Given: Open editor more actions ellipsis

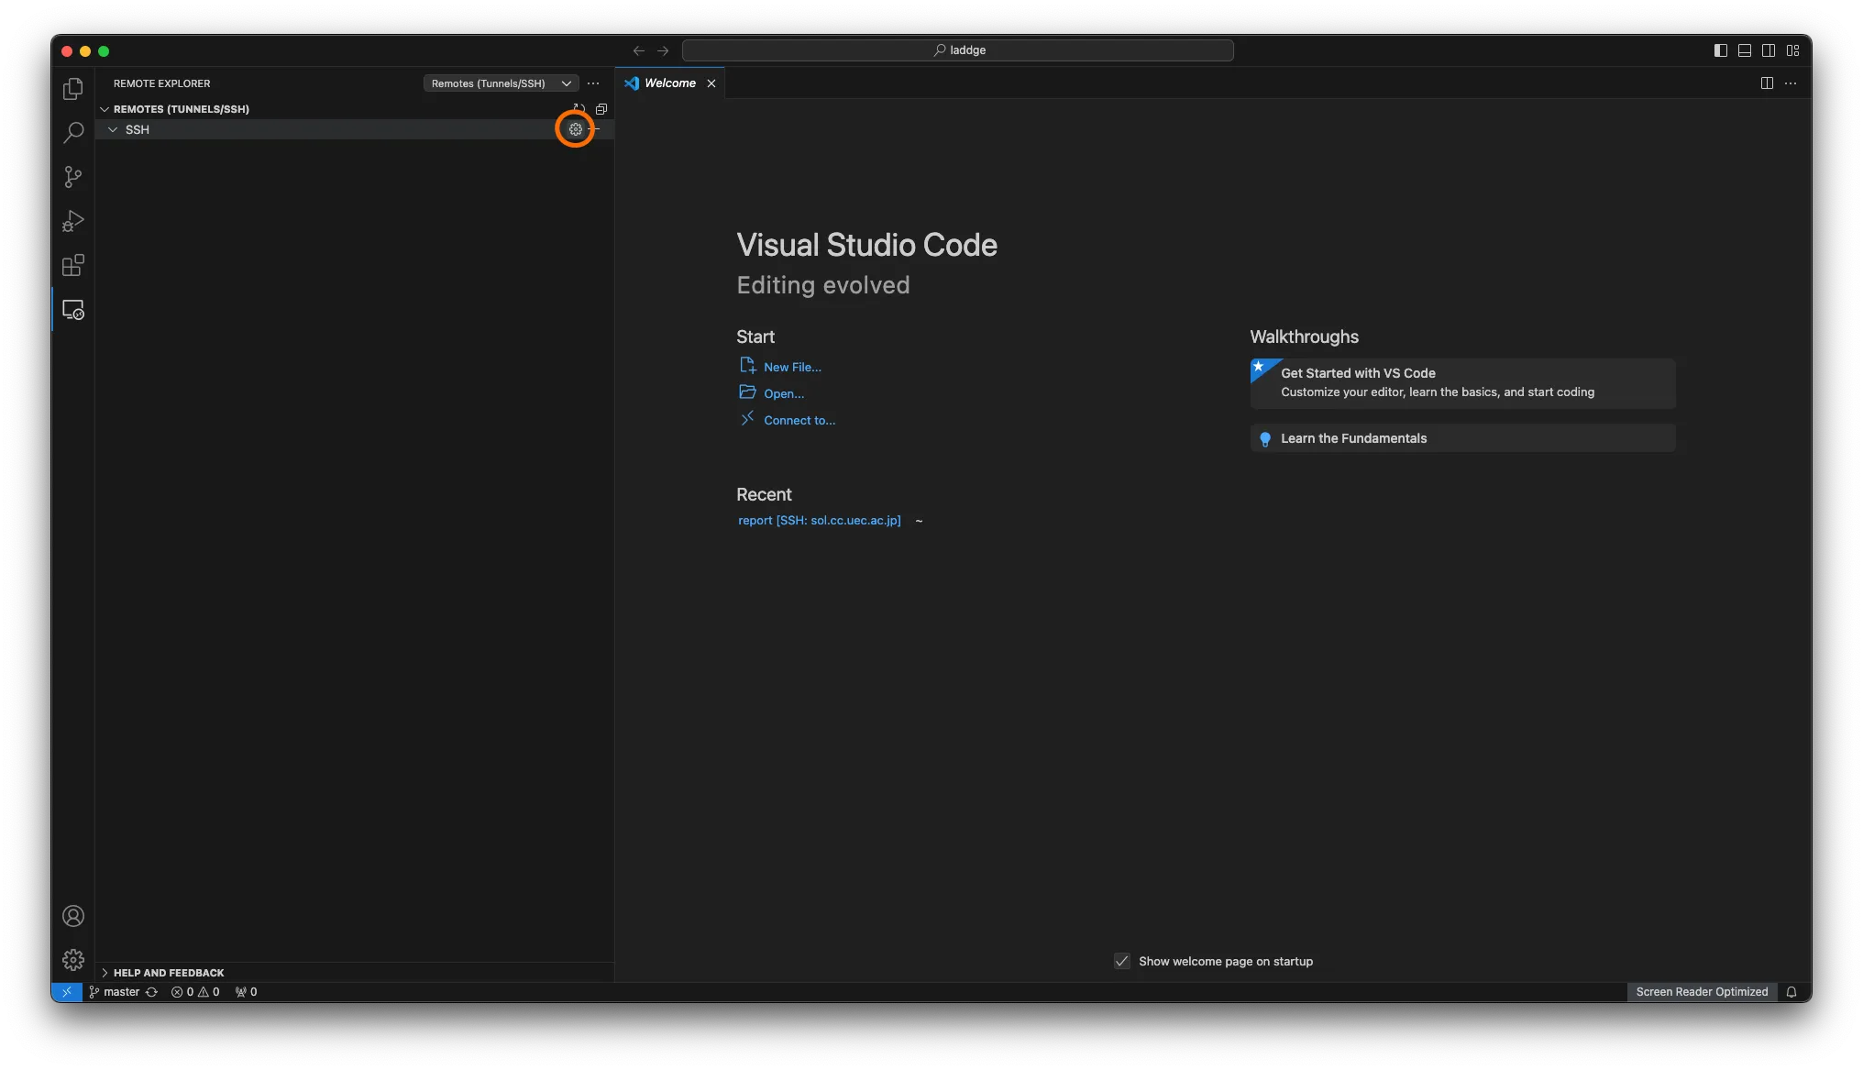Looking at the screenshot, I should click(x=1791, y=83).
